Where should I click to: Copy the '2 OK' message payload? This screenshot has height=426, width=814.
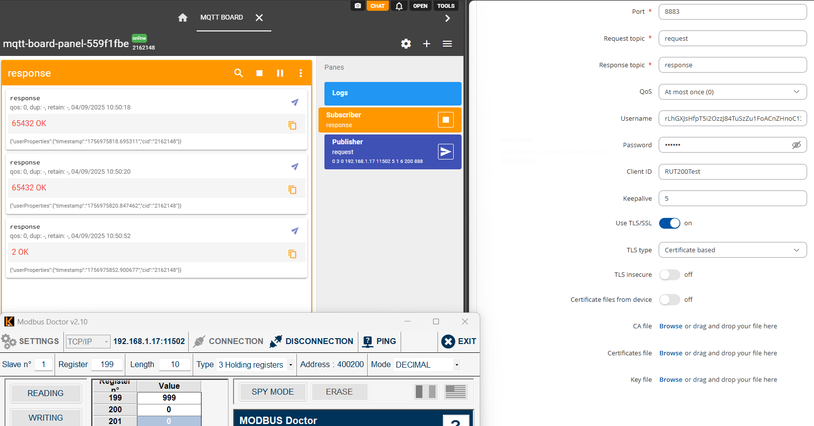click(x=292, y=254)
